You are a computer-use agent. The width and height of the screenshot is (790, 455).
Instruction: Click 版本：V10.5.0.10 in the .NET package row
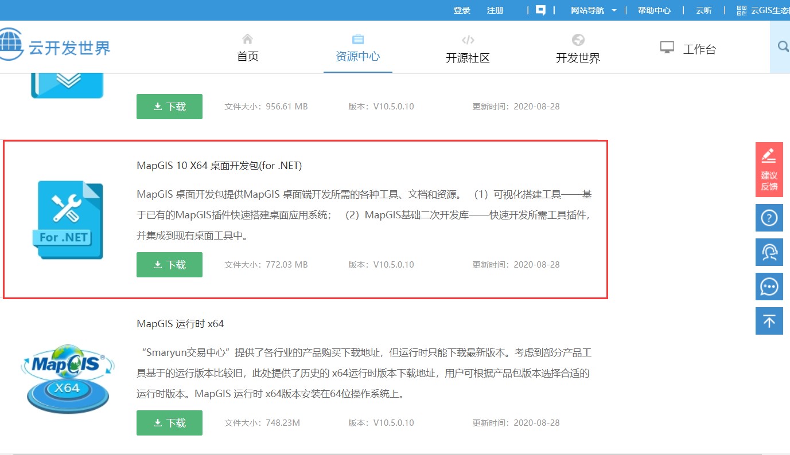tap(381, 265)
